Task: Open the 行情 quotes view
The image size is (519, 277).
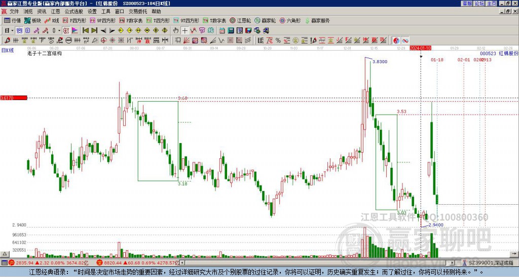Action: pyautogui.click(x=12, y=20)
